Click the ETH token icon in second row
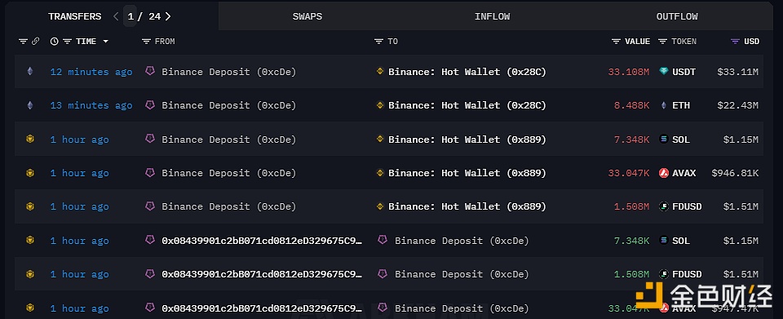Screen dimensions: 783x319 click(664, 105)
